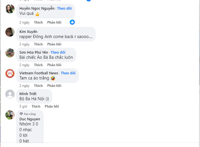Reply to Kim Xuyến's comment
The width and height of the screenshot is (200, 147).
tap(54, 44)
